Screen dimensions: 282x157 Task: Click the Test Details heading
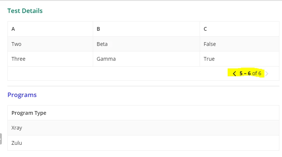coord(25,11)
